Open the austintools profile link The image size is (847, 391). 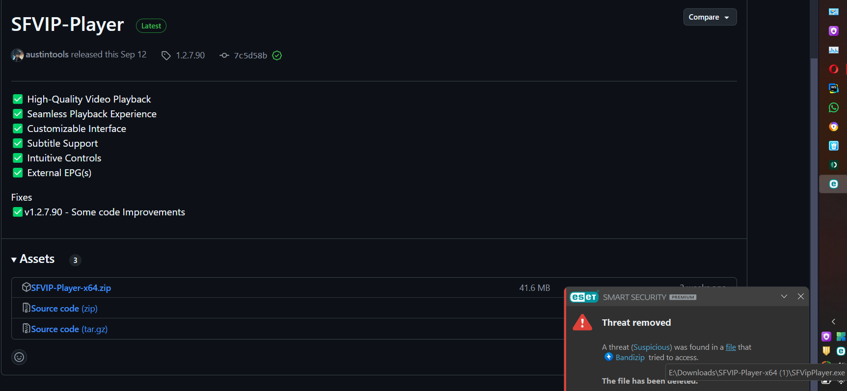[47, 54]
